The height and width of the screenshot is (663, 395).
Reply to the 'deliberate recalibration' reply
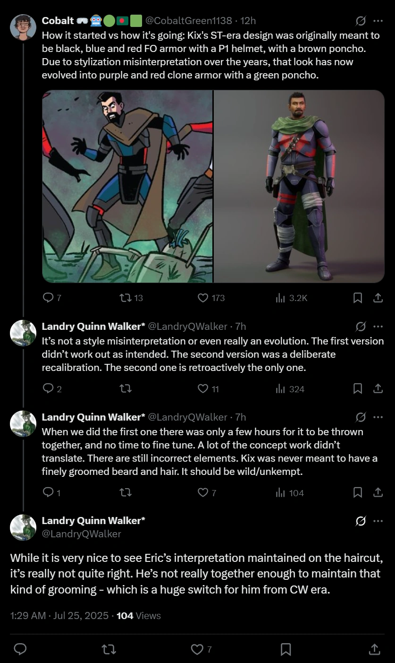(x=48, y=388)
